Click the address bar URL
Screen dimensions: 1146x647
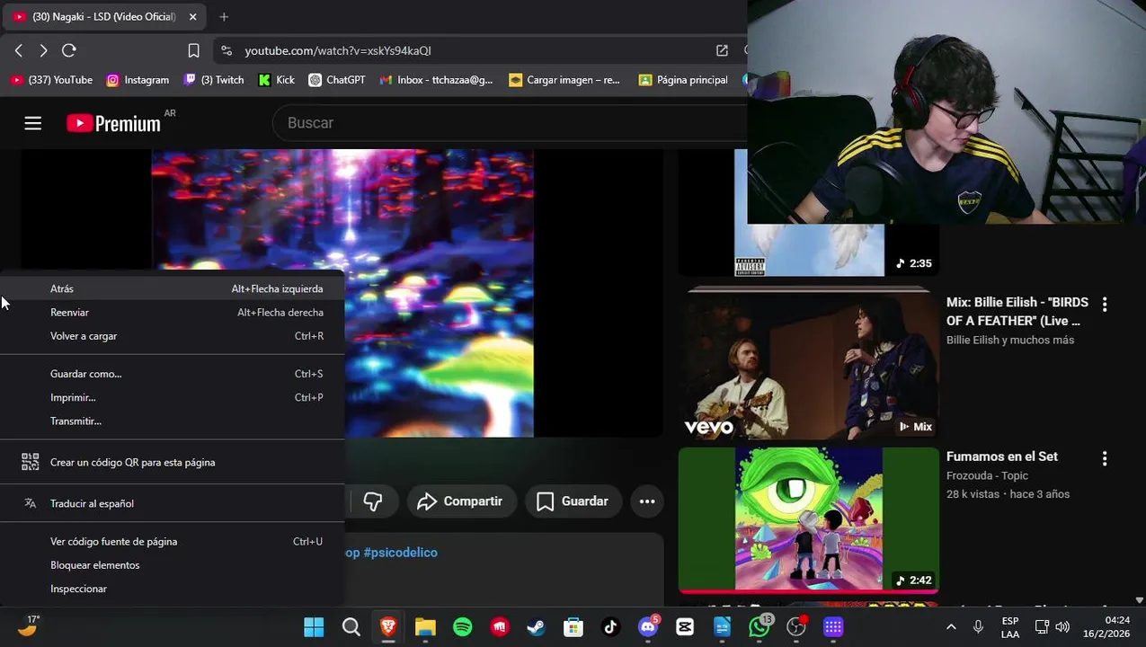tap(338, 50)
